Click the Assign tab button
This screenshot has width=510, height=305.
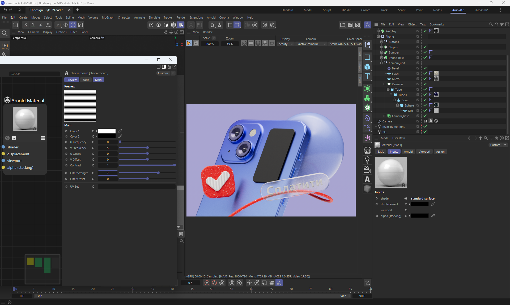coord(440,152)
